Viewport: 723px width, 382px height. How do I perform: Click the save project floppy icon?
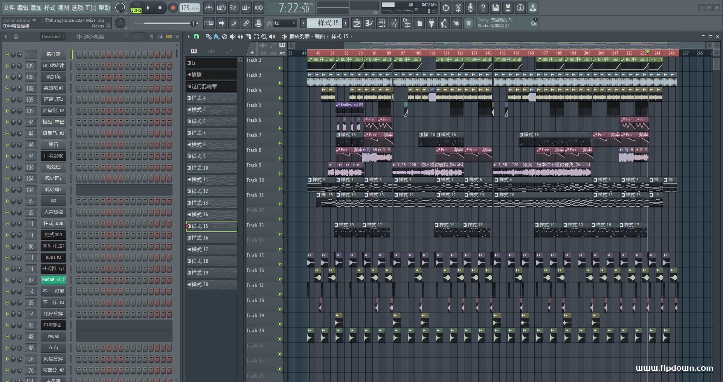pos(496,8)
